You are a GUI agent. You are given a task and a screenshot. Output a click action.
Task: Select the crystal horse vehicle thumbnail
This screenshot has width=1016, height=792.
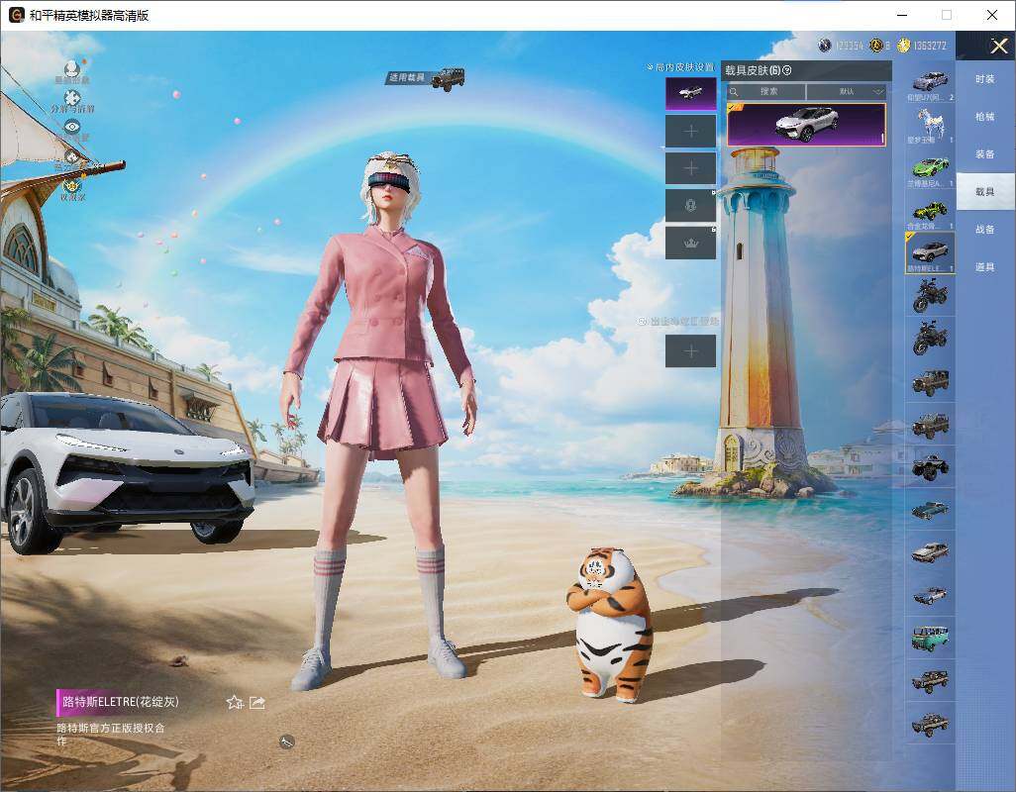tap(931, 126)
